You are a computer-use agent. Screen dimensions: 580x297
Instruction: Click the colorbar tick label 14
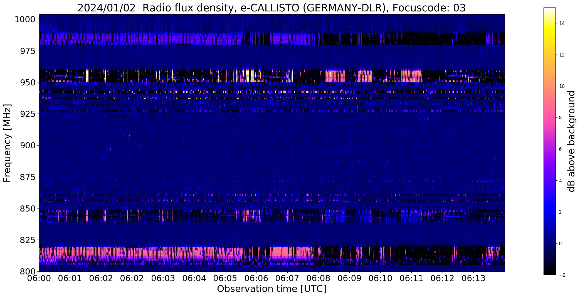pos(562,23)
